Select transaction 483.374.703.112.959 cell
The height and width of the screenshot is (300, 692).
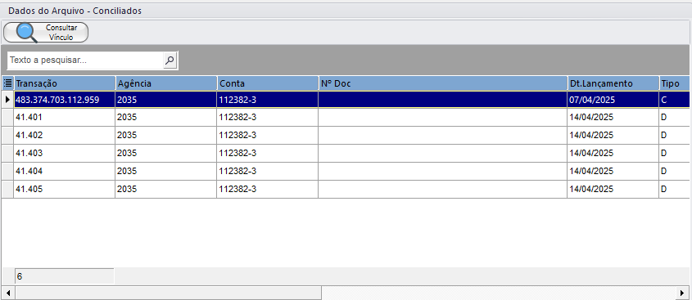(65, 100)
